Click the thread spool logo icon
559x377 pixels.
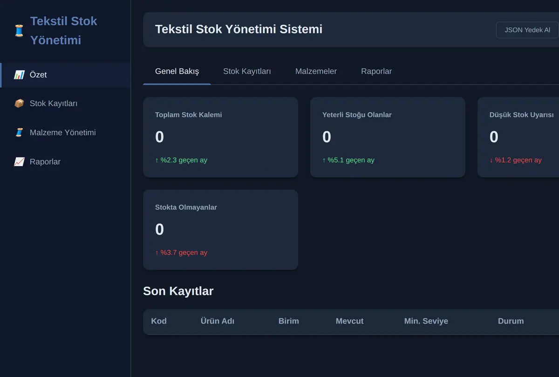(19, 31)
